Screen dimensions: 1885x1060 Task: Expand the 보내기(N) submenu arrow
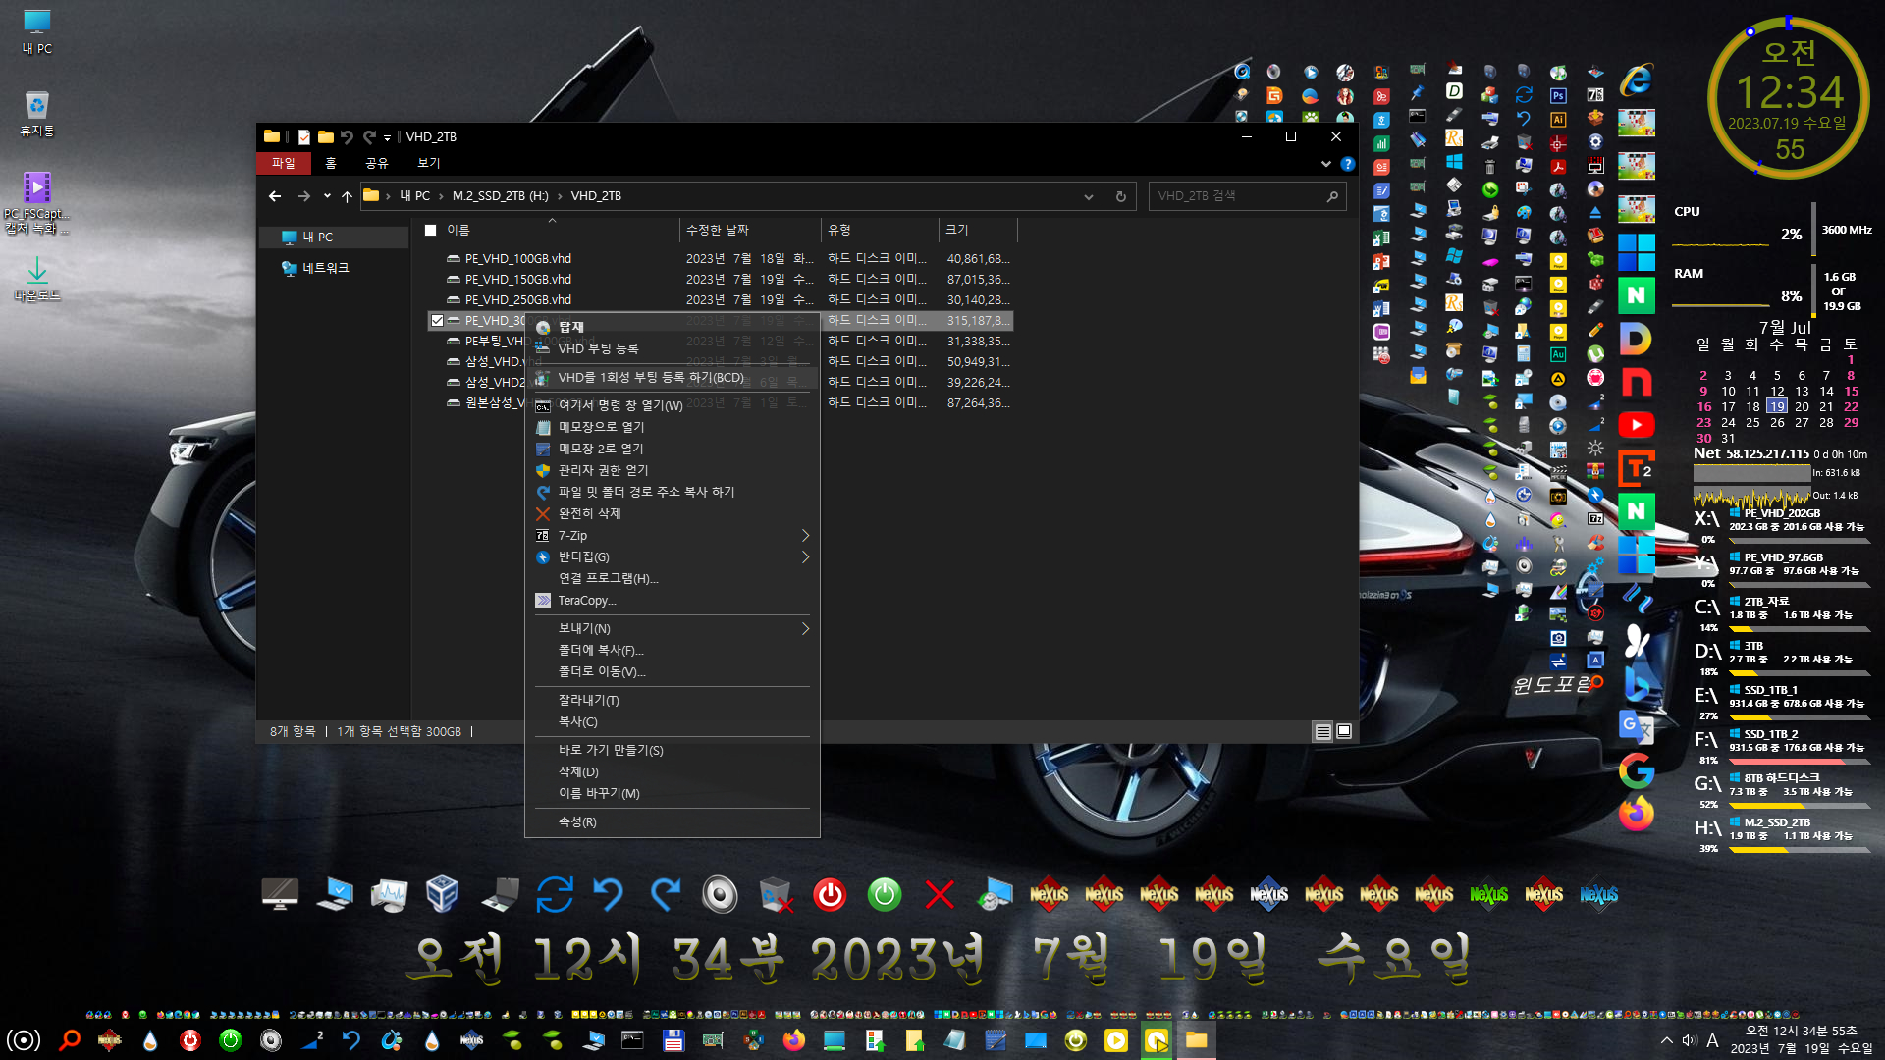805,629
